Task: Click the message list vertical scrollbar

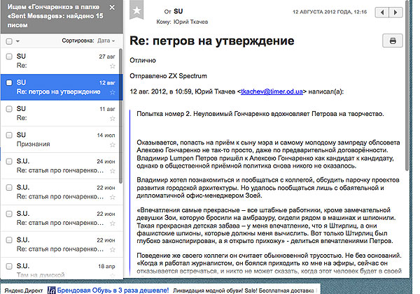Action: point(120,105)
